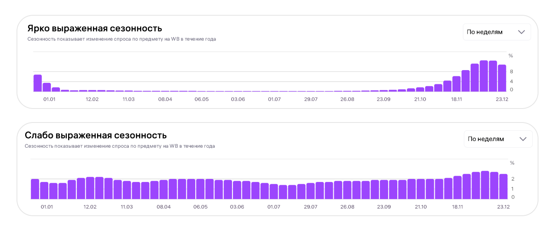The width and height of the screenshot is (555, 231).
Task: Select the first bar in the bottom chart
Action: pyautogui.click(x=35, y=189)
